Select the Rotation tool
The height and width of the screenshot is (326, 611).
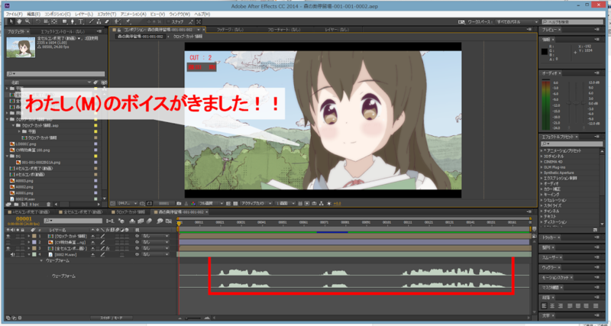tap(37, 21)
